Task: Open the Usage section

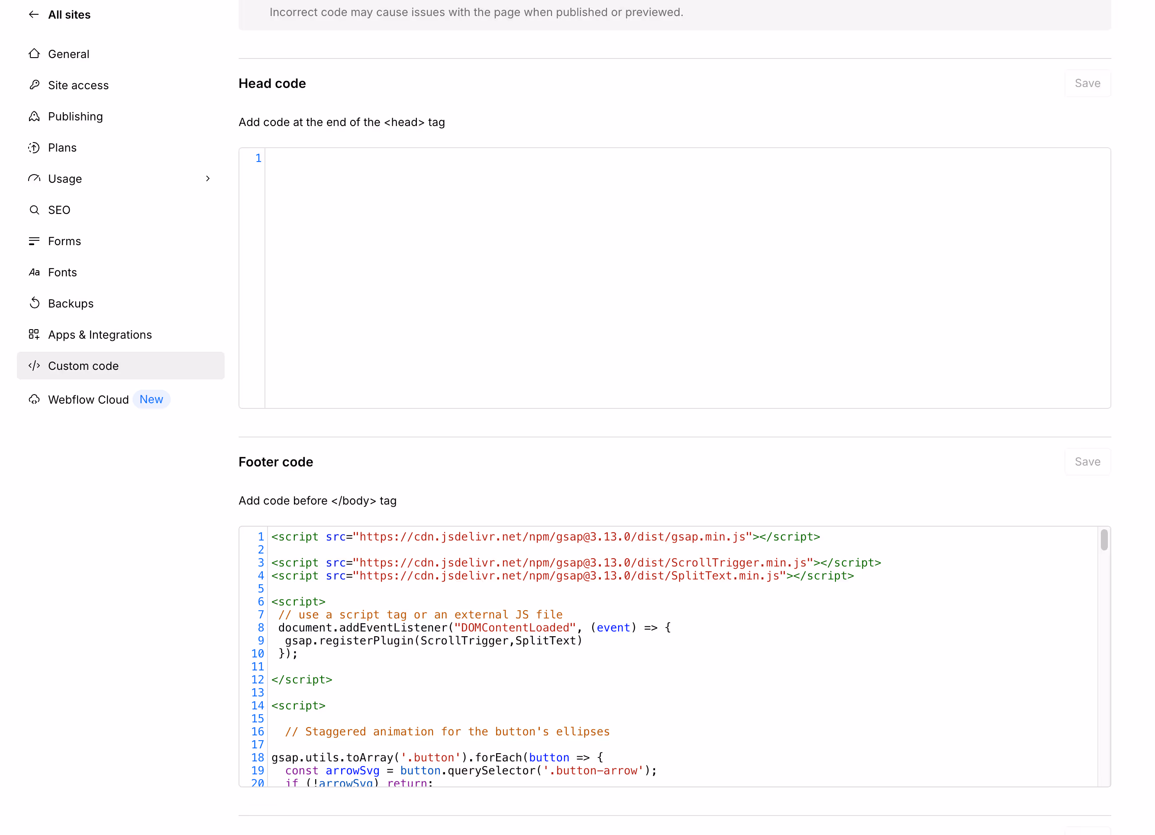Action: tap(65, 178)
